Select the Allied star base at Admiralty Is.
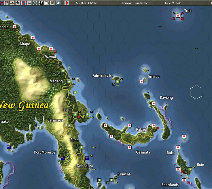This screenshot has width=212, height=189. click(x=117, y=82)
